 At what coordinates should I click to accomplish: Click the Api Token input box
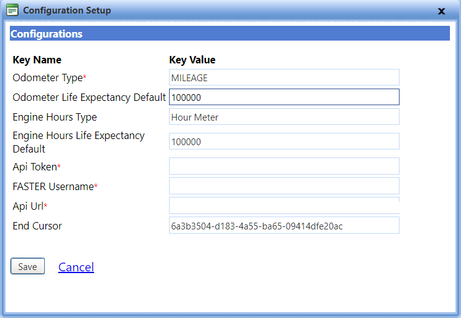tap(284, 166)
